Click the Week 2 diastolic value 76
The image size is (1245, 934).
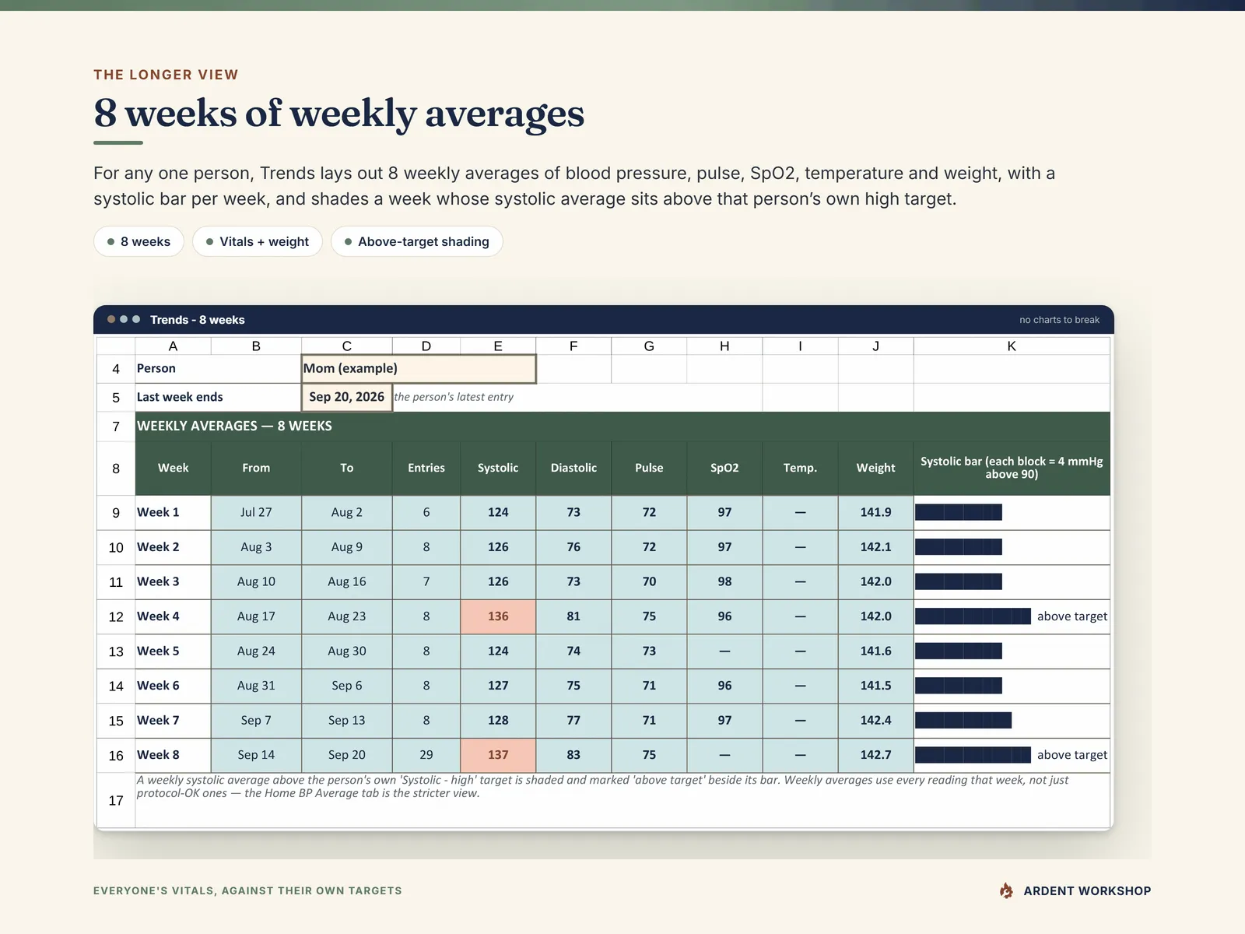573,547
